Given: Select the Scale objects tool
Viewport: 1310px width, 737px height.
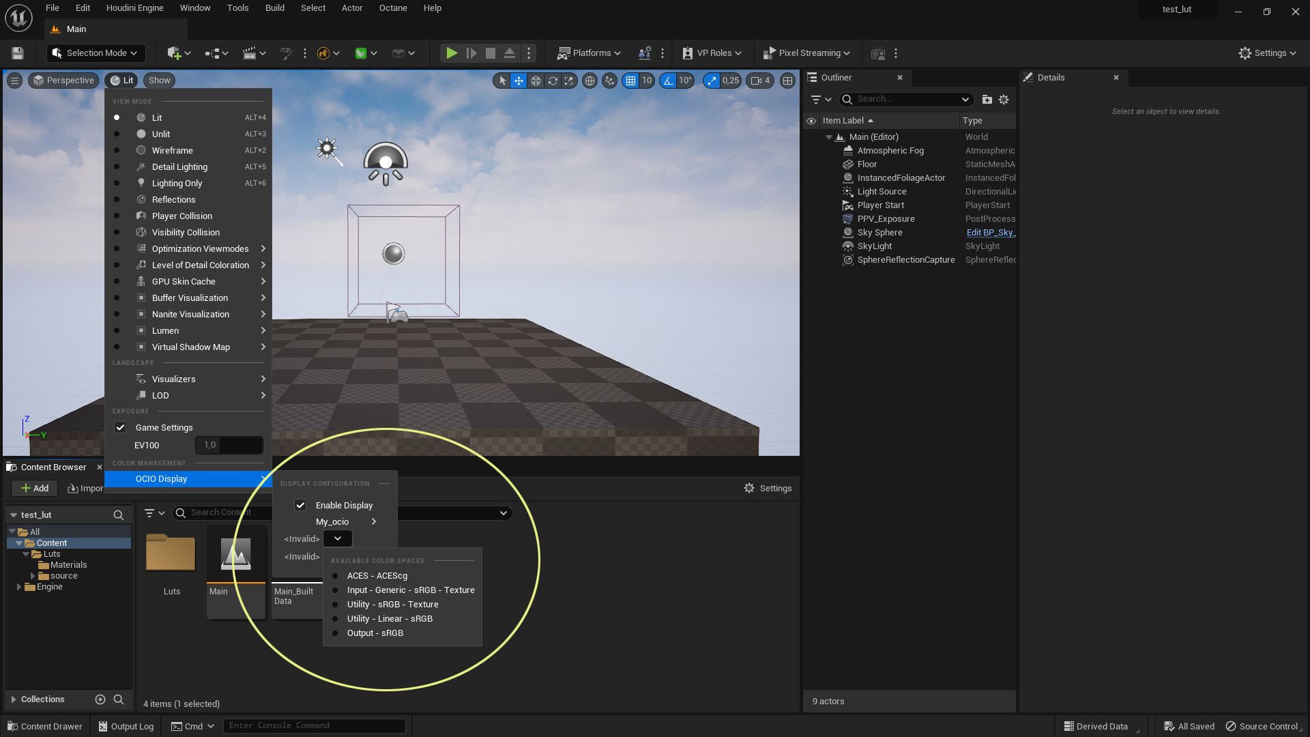Looking at the screenshot, I should (x=568, y=81).
